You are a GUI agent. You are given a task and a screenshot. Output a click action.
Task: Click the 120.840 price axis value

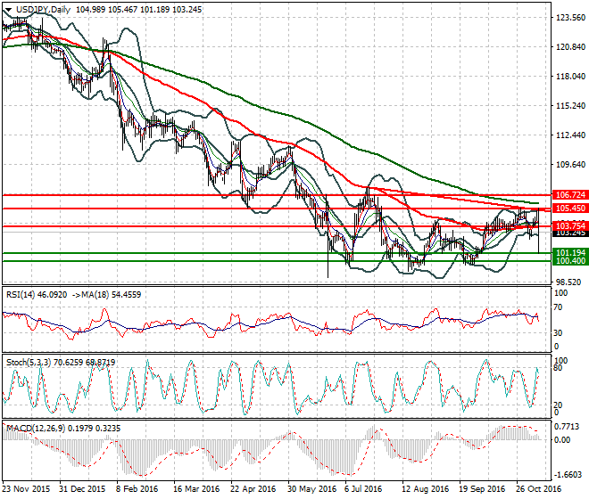pyautogui.click(x=570, y=47)
